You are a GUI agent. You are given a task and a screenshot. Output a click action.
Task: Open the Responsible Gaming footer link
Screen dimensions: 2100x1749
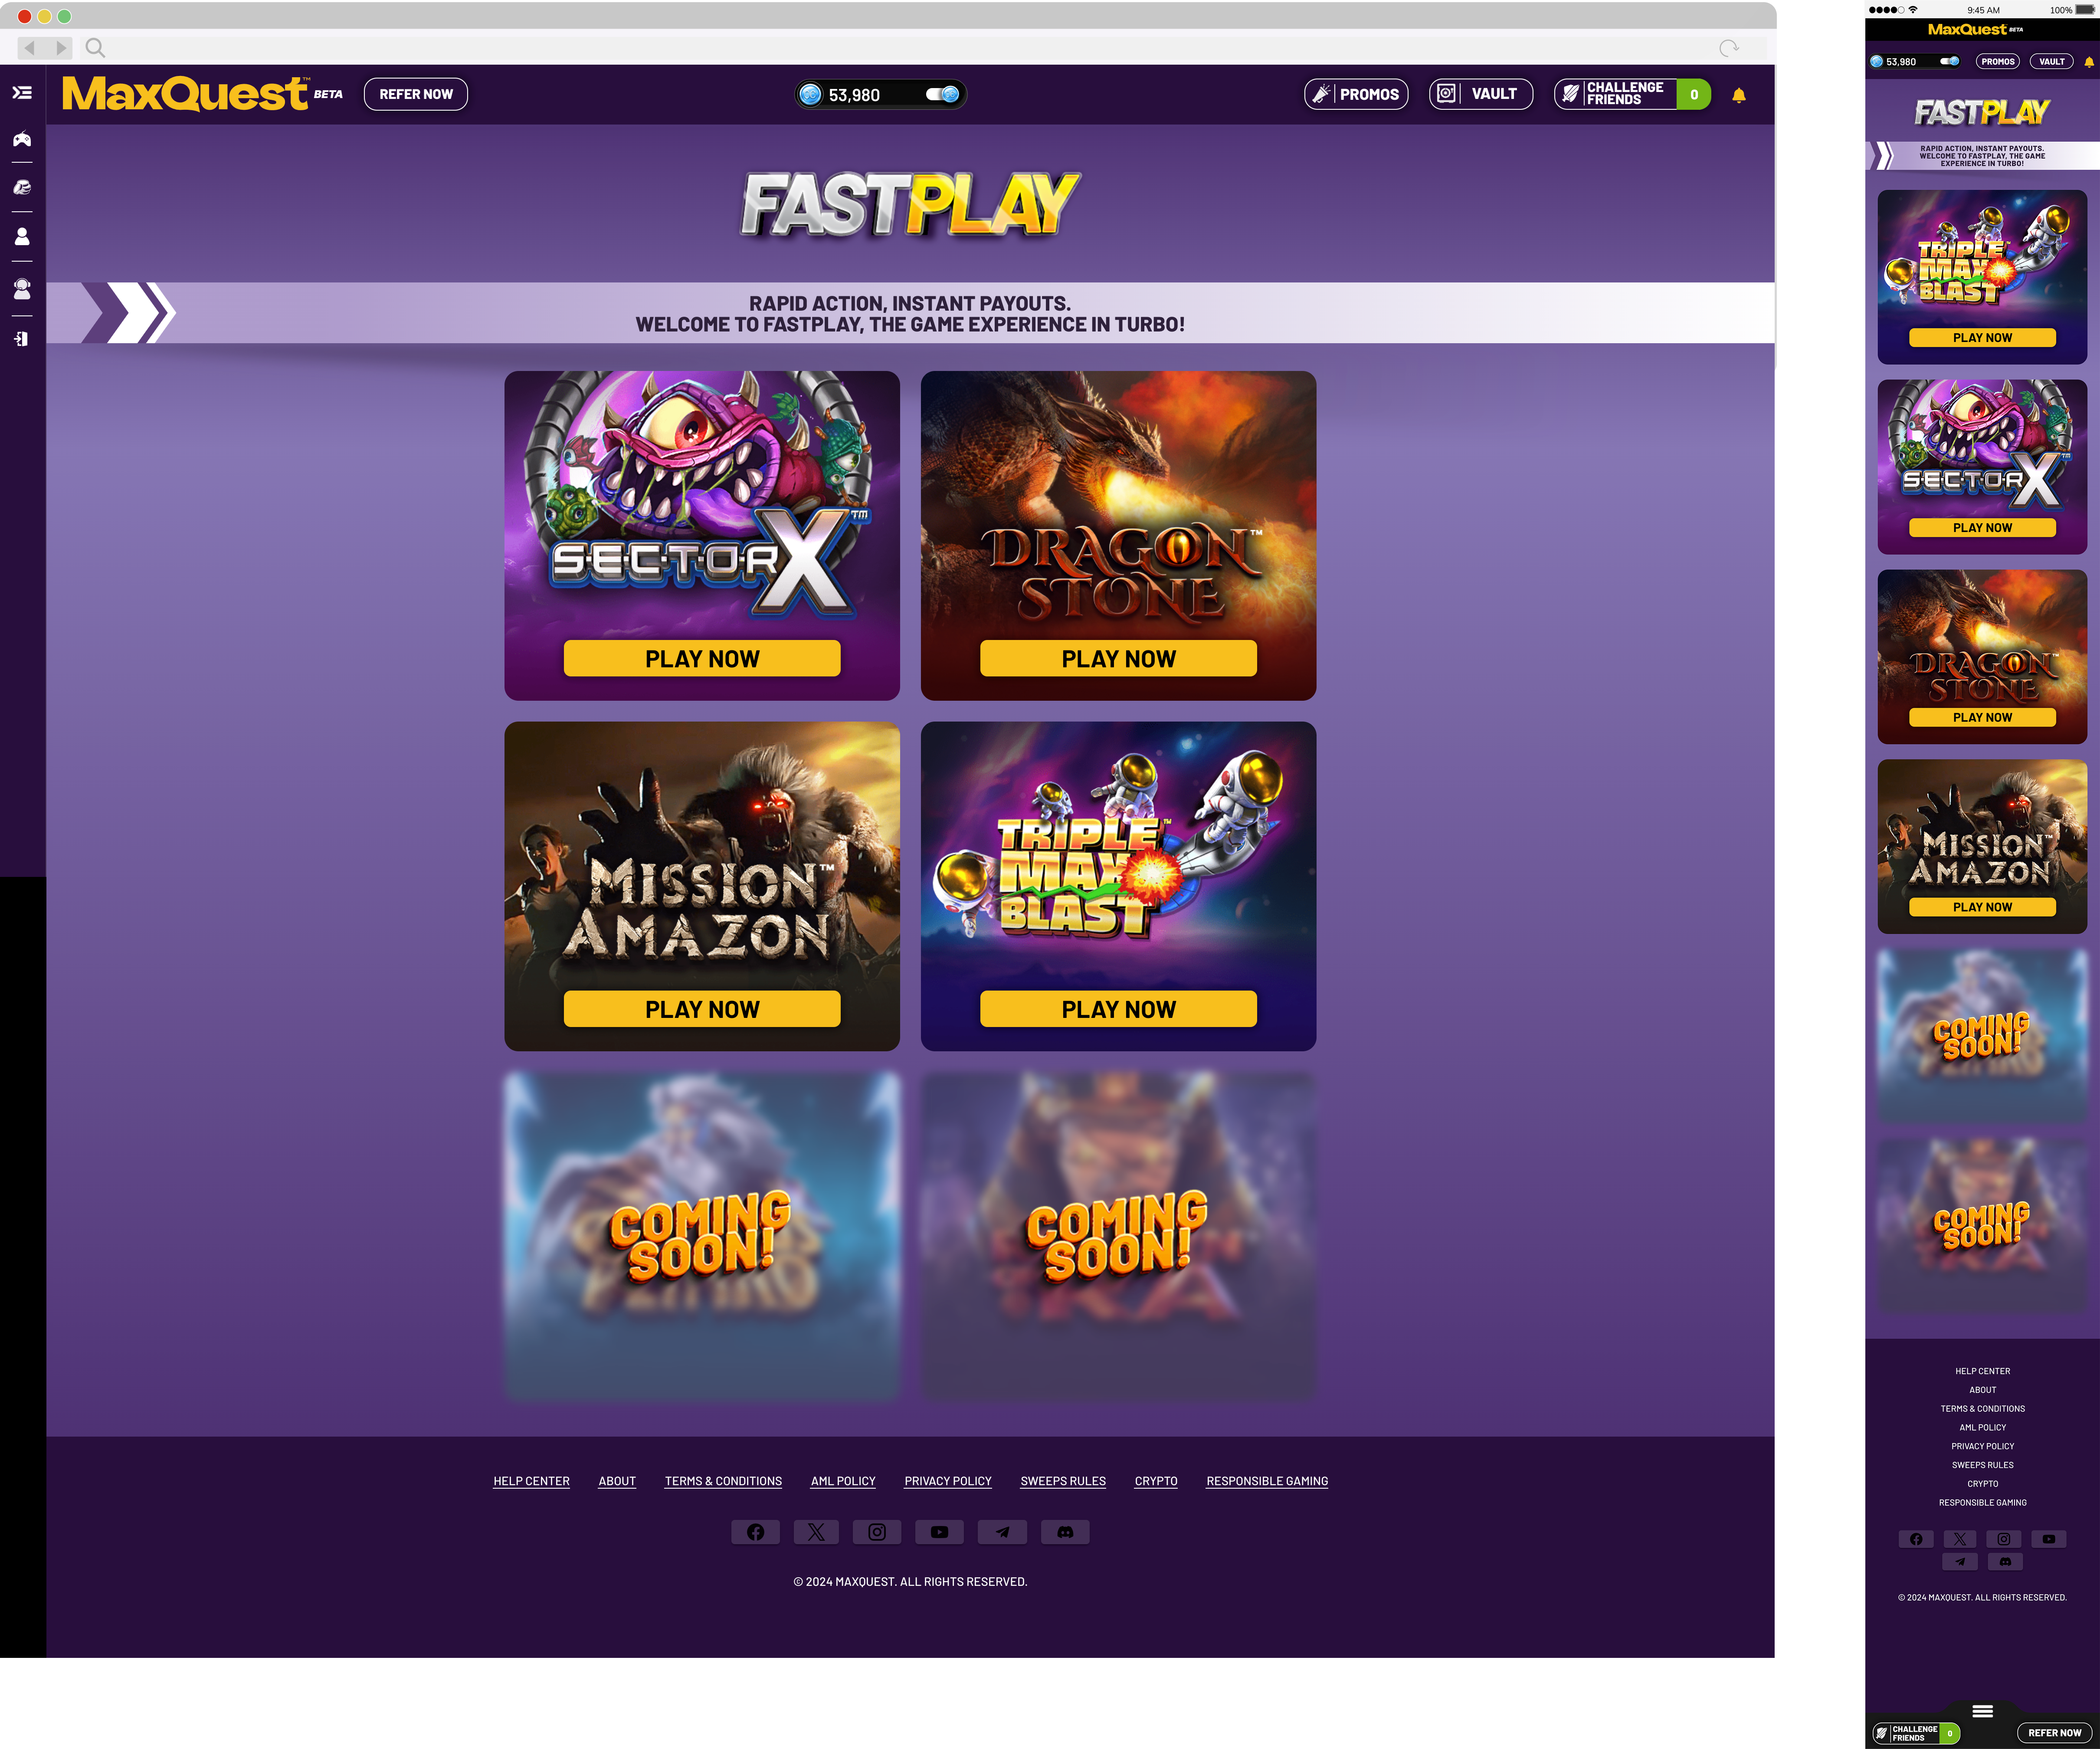pyautogui.click(x=1267, y=1481)
